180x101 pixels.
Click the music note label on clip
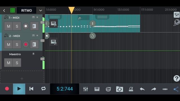84,18
